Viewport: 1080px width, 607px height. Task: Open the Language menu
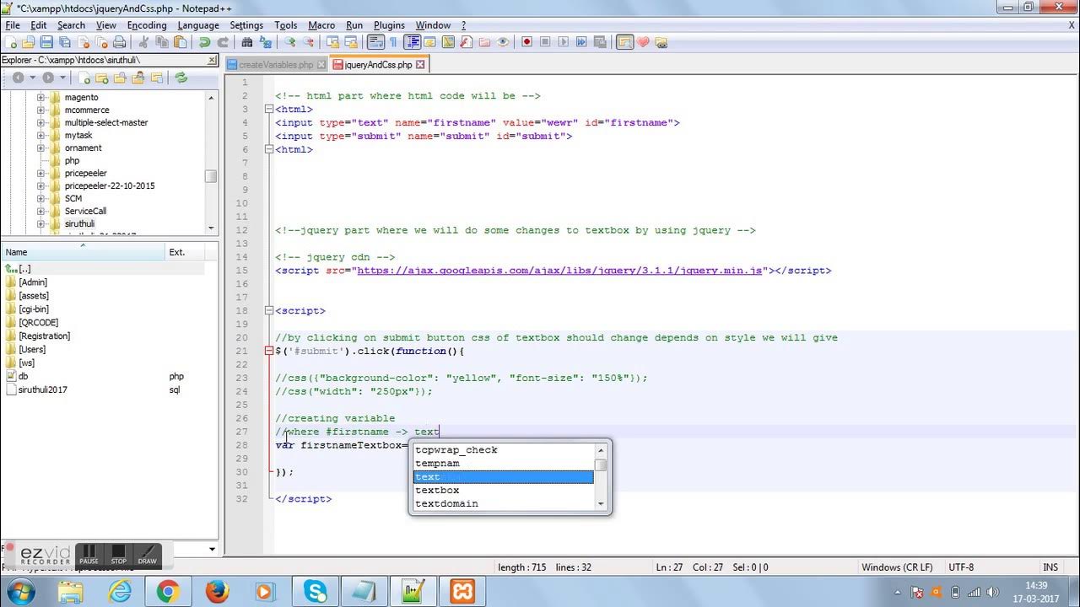tap(198, 25)
